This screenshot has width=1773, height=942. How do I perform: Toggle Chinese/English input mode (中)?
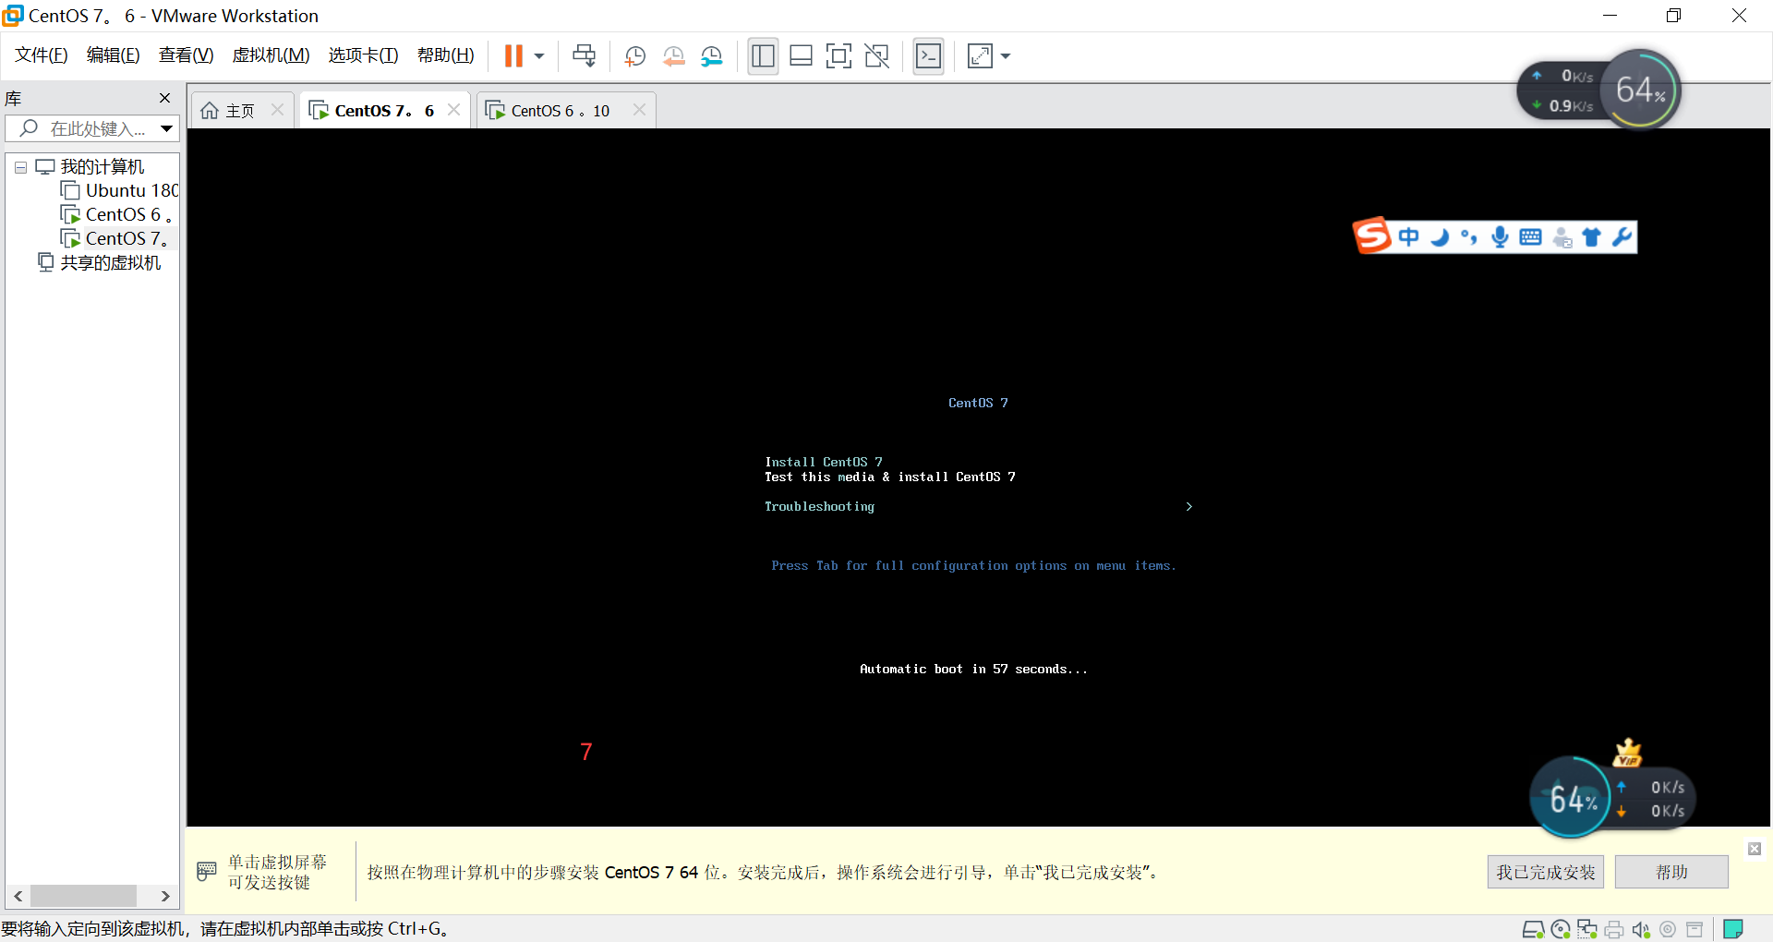coord(1408,237)
